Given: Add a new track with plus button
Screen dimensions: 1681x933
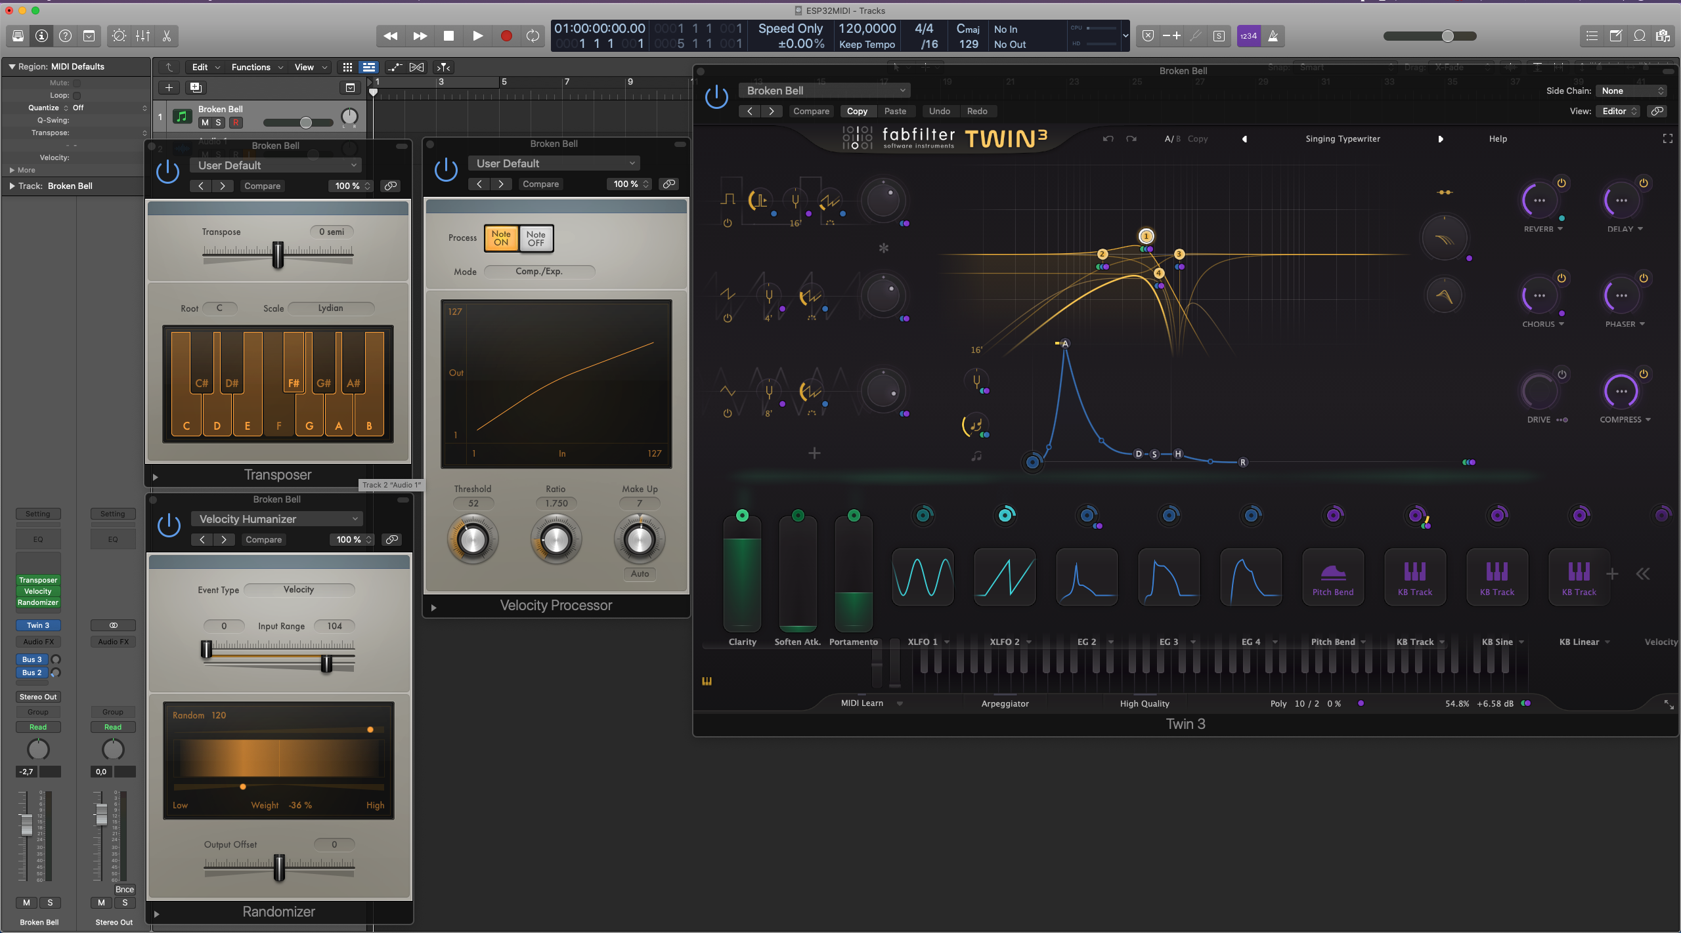Looking at the screenshot, I should point(169,87).
